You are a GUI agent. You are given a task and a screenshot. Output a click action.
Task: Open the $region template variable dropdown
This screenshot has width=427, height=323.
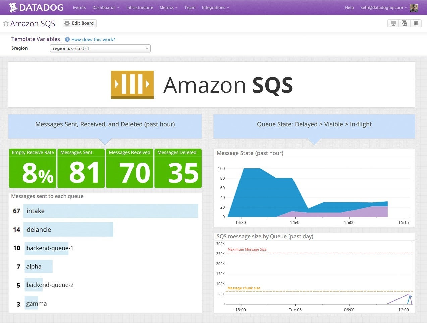100,48
